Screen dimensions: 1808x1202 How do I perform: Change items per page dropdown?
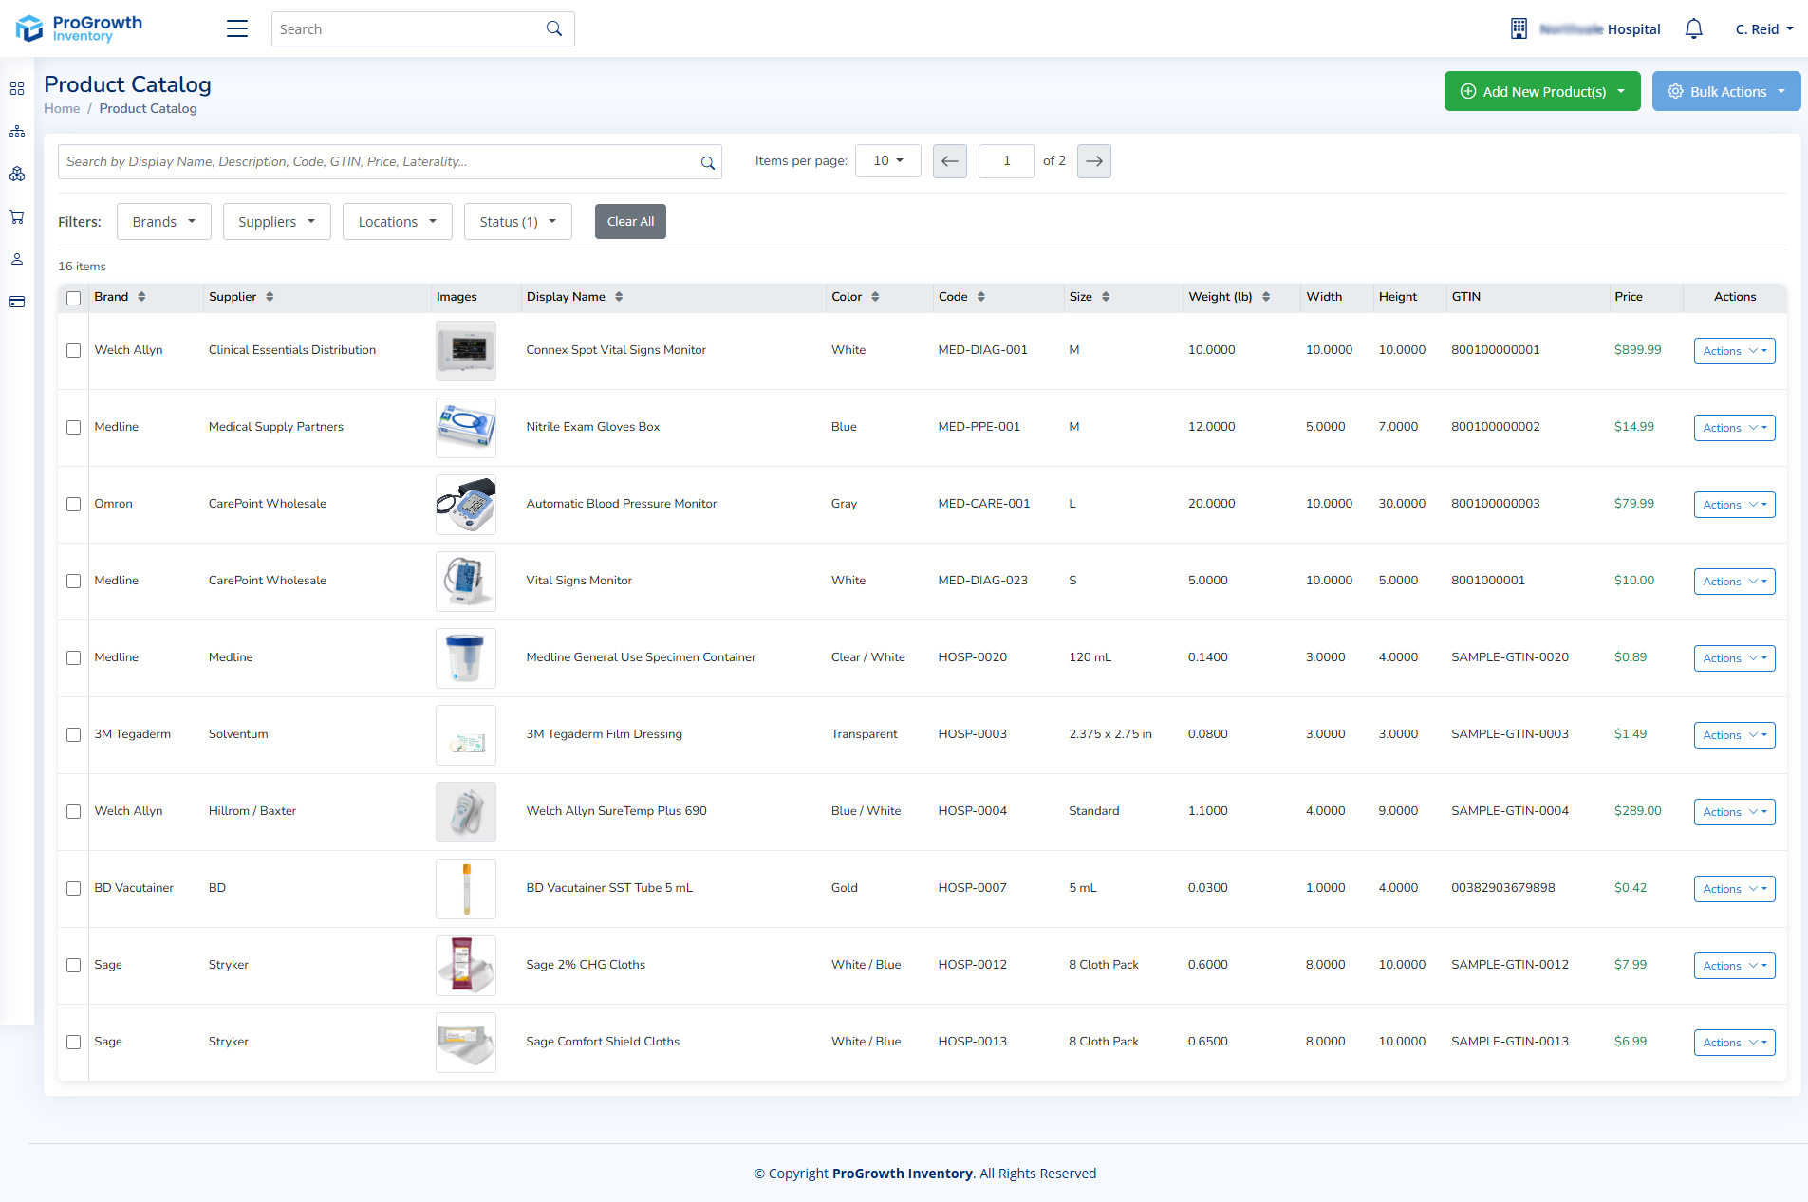(888, 161)
